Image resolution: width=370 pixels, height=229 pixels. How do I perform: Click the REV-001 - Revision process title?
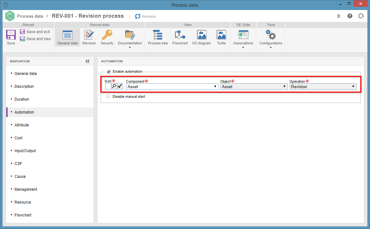(88, 16)
